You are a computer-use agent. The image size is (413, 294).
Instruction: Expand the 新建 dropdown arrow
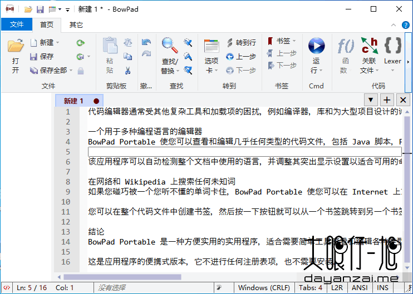pos(58,42)
